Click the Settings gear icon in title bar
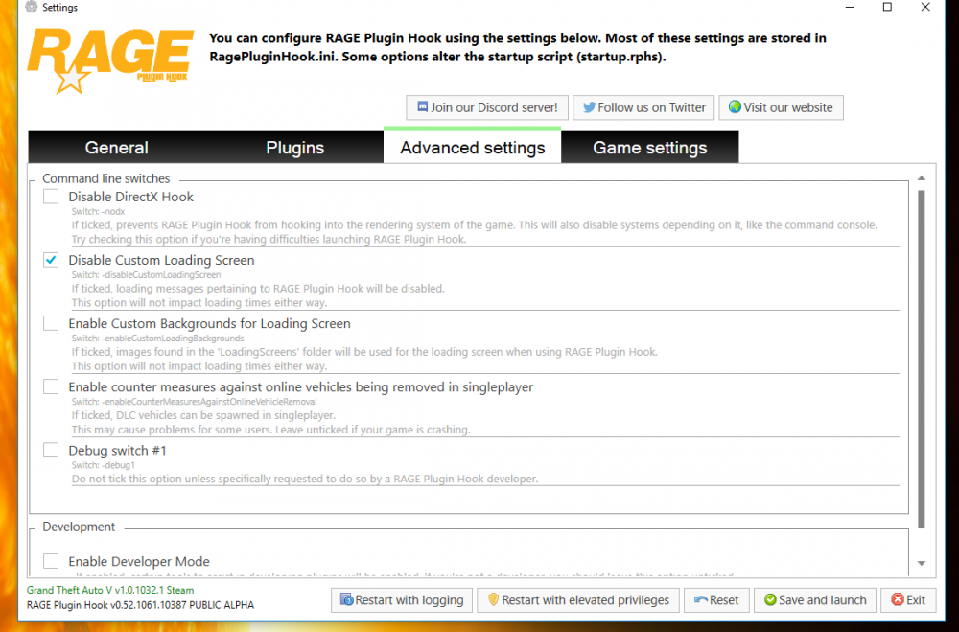959x632 pixels. [32, 8]
